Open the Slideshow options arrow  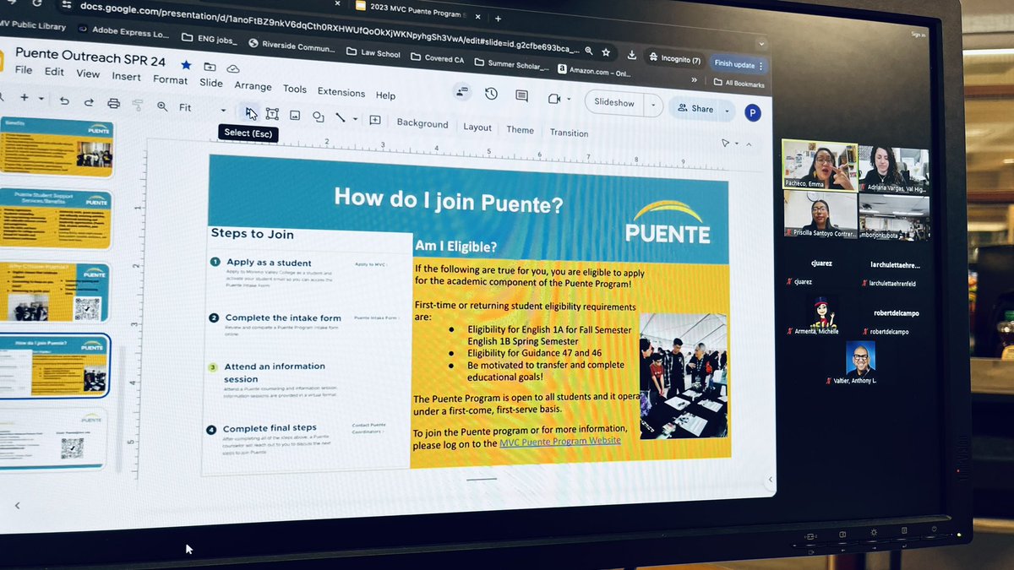click(x=652, y=105)
